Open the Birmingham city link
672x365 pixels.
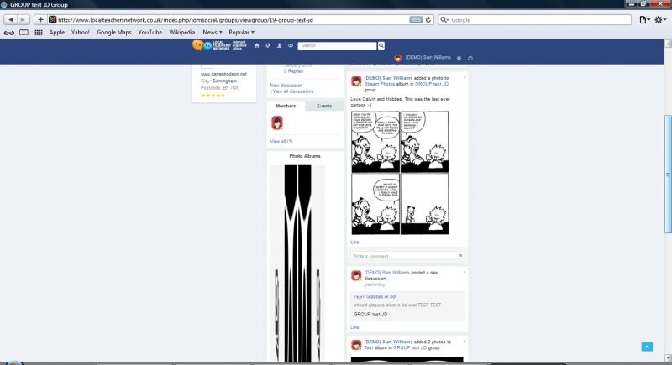pos(224,81)
